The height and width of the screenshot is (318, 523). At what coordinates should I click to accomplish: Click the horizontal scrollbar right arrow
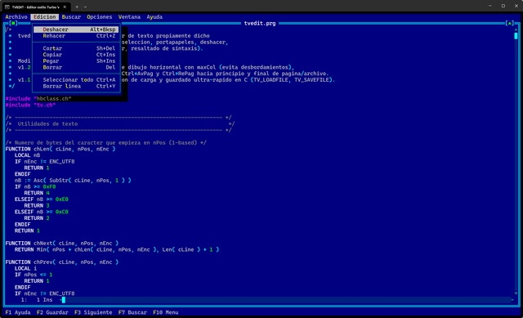pos(512,300)
